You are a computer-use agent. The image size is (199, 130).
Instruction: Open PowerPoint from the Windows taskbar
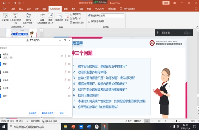pyautogui.click(x=74, y=127)
